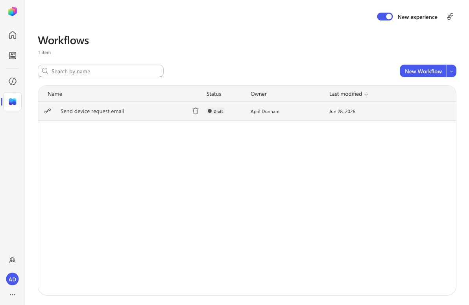Click the Draft status badge
The height and width of the screenshot is (305, 469).
tap(215, 111)
